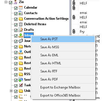Click the Notes folder icon
Screen dimensions: 106x101
point(21,46)
